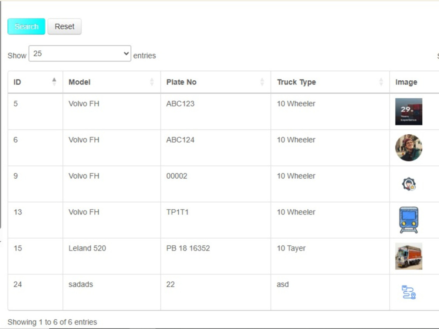Select the Image column header
The image size is (439, 329).
coord(406,82)
